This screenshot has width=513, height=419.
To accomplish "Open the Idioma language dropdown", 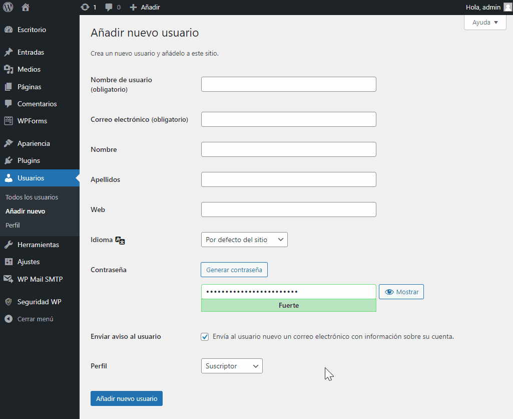I will point(244,240).
